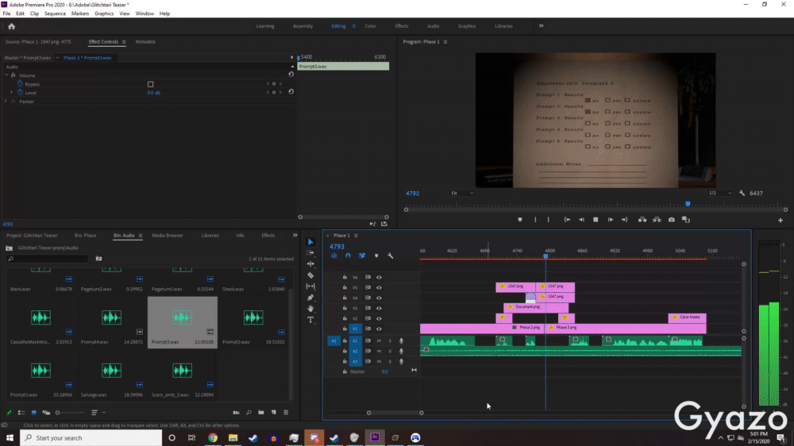Select the Track Select Forward tool
This screenshot has height=446, width=794.
click(x=310, y=252)
